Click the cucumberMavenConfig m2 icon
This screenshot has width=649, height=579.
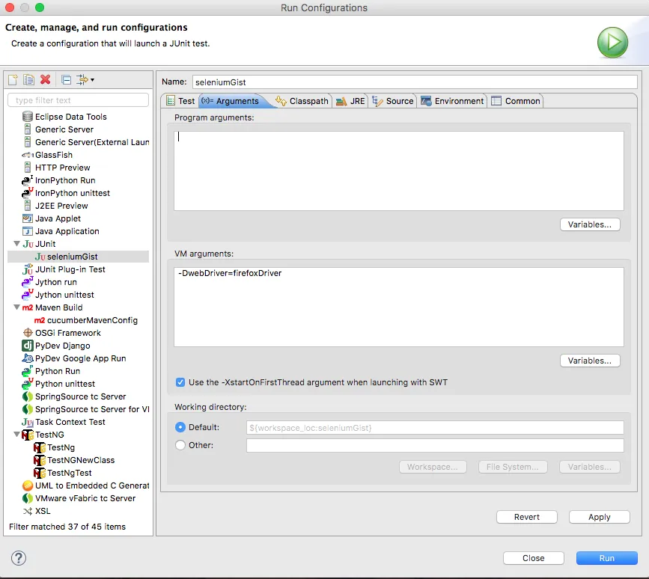40,320
